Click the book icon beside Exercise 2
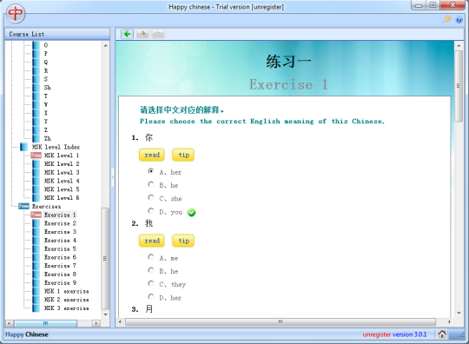This screenshot has height=344, width=469. [36, 223]
